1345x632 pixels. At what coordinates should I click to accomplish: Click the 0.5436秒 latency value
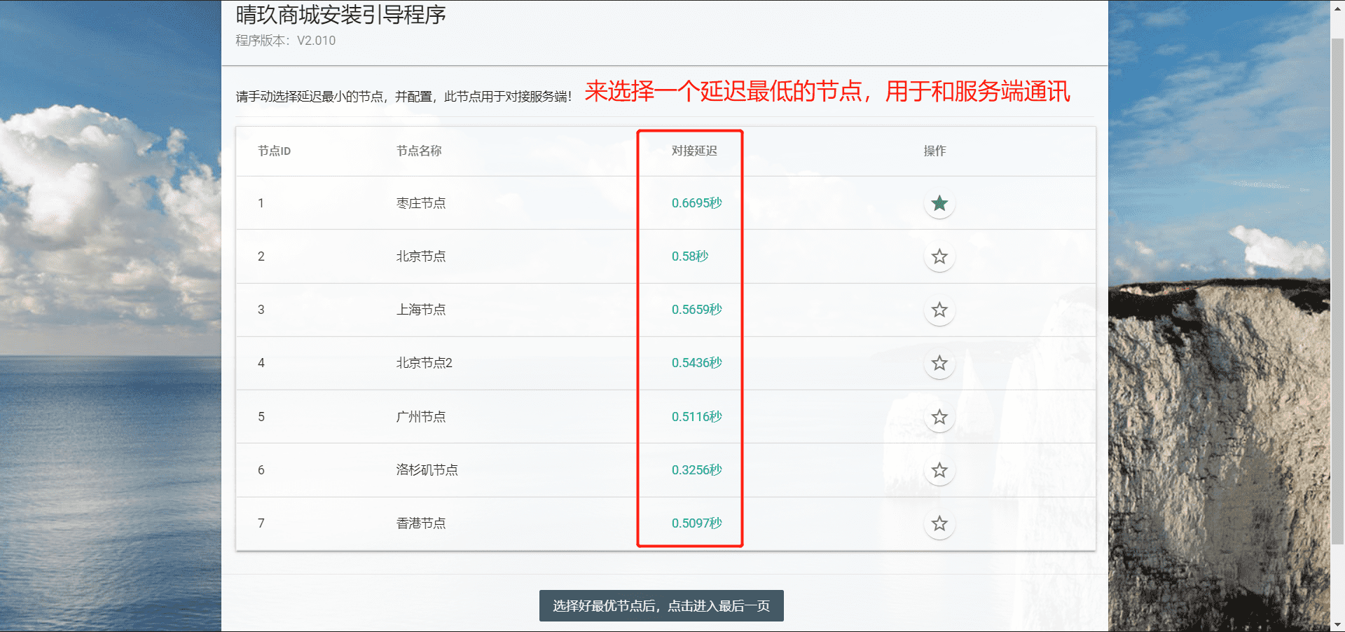click(x=697, y=363)
